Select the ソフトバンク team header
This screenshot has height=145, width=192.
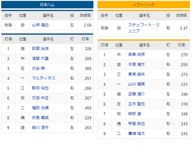coord(144,5)
